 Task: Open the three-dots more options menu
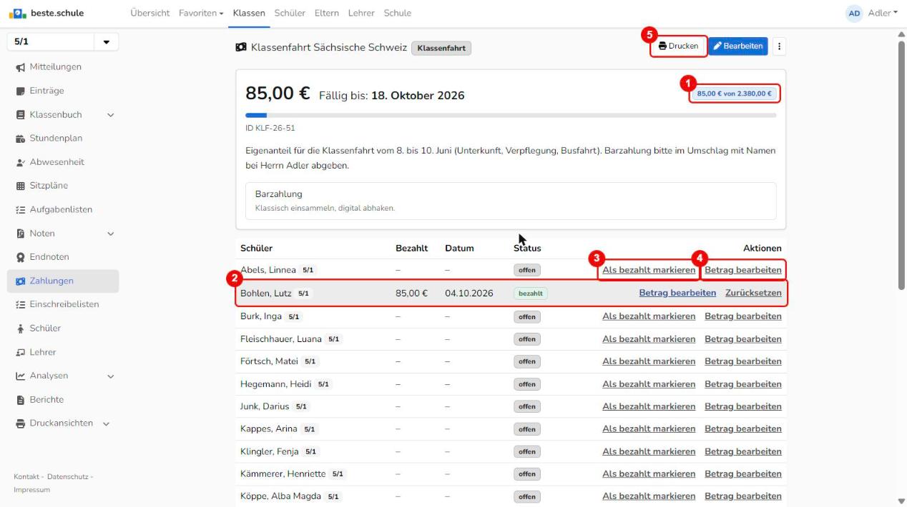(x=779, y=46)
